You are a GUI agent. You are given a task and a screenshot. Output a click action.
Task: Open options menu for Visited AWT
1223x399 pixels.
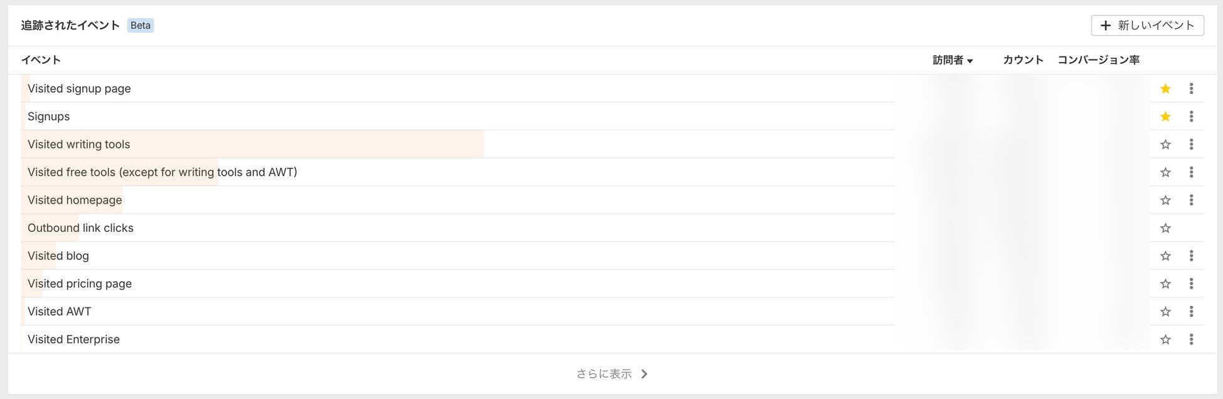pos(1191,312)
